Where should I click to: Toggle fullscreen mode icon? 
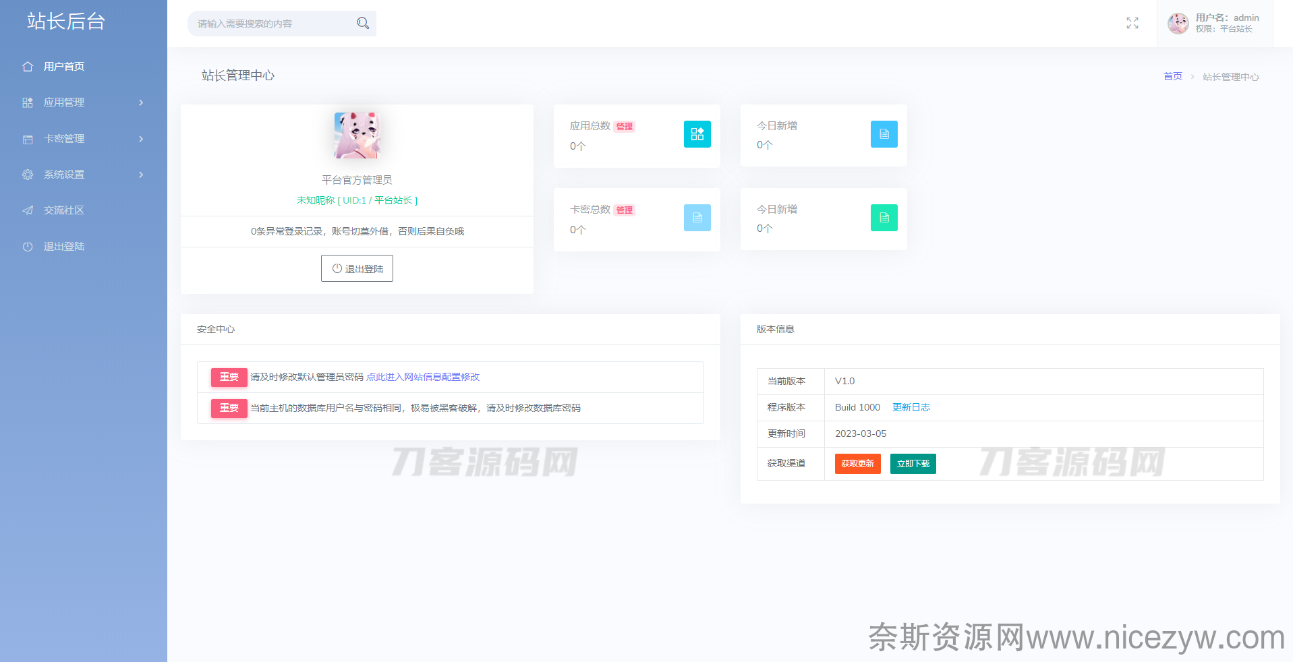pyautogui.click(x=1132, y=24)
